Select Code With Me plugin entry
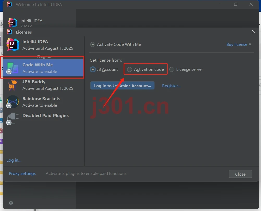 (x=43, y=68)
